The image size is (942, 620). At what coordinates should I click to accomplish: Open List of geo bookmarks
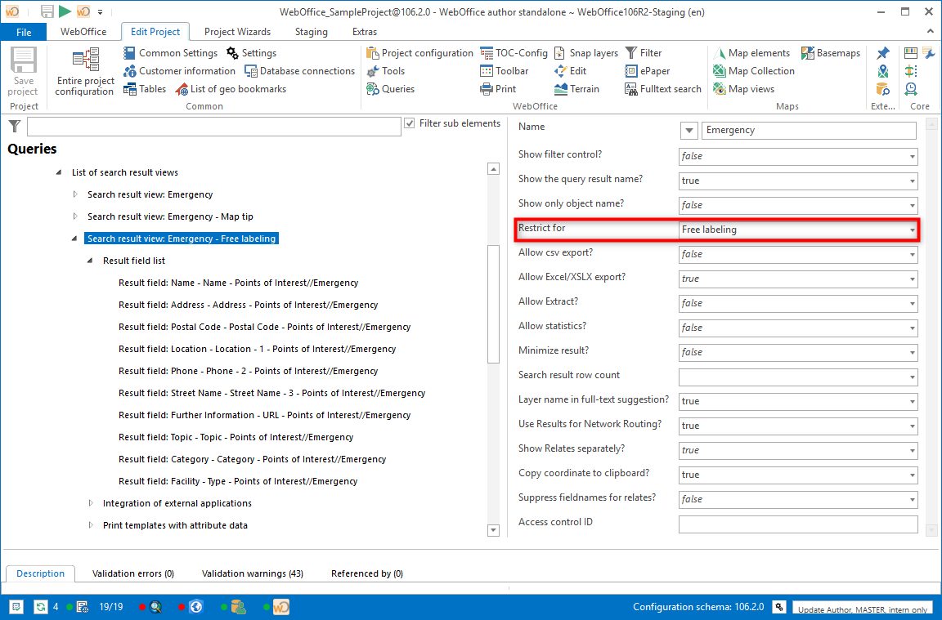[x=231, y=89]
